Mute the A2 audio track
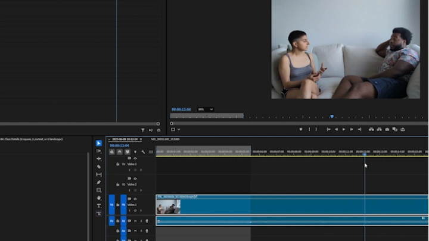 point(135,231)
